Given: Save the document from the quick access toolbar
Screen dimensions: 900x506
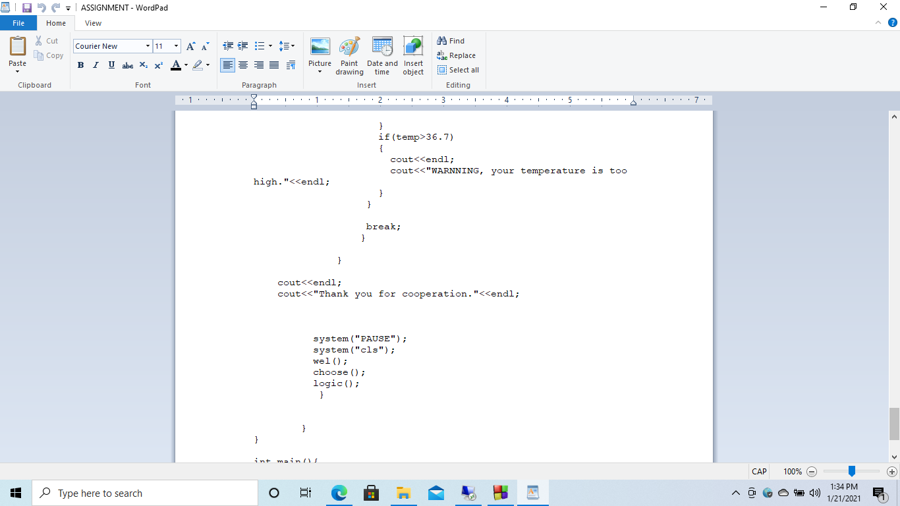Looking at the screenshot, I should point(27,7).
